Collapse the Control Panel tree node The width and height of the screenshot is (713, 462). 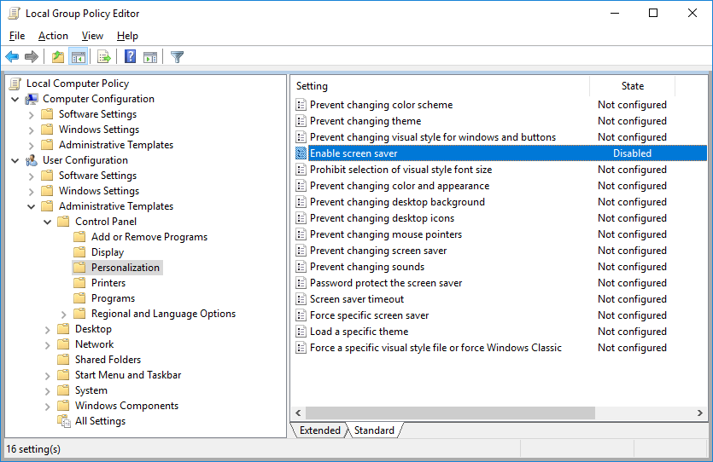tap(48, 222)
